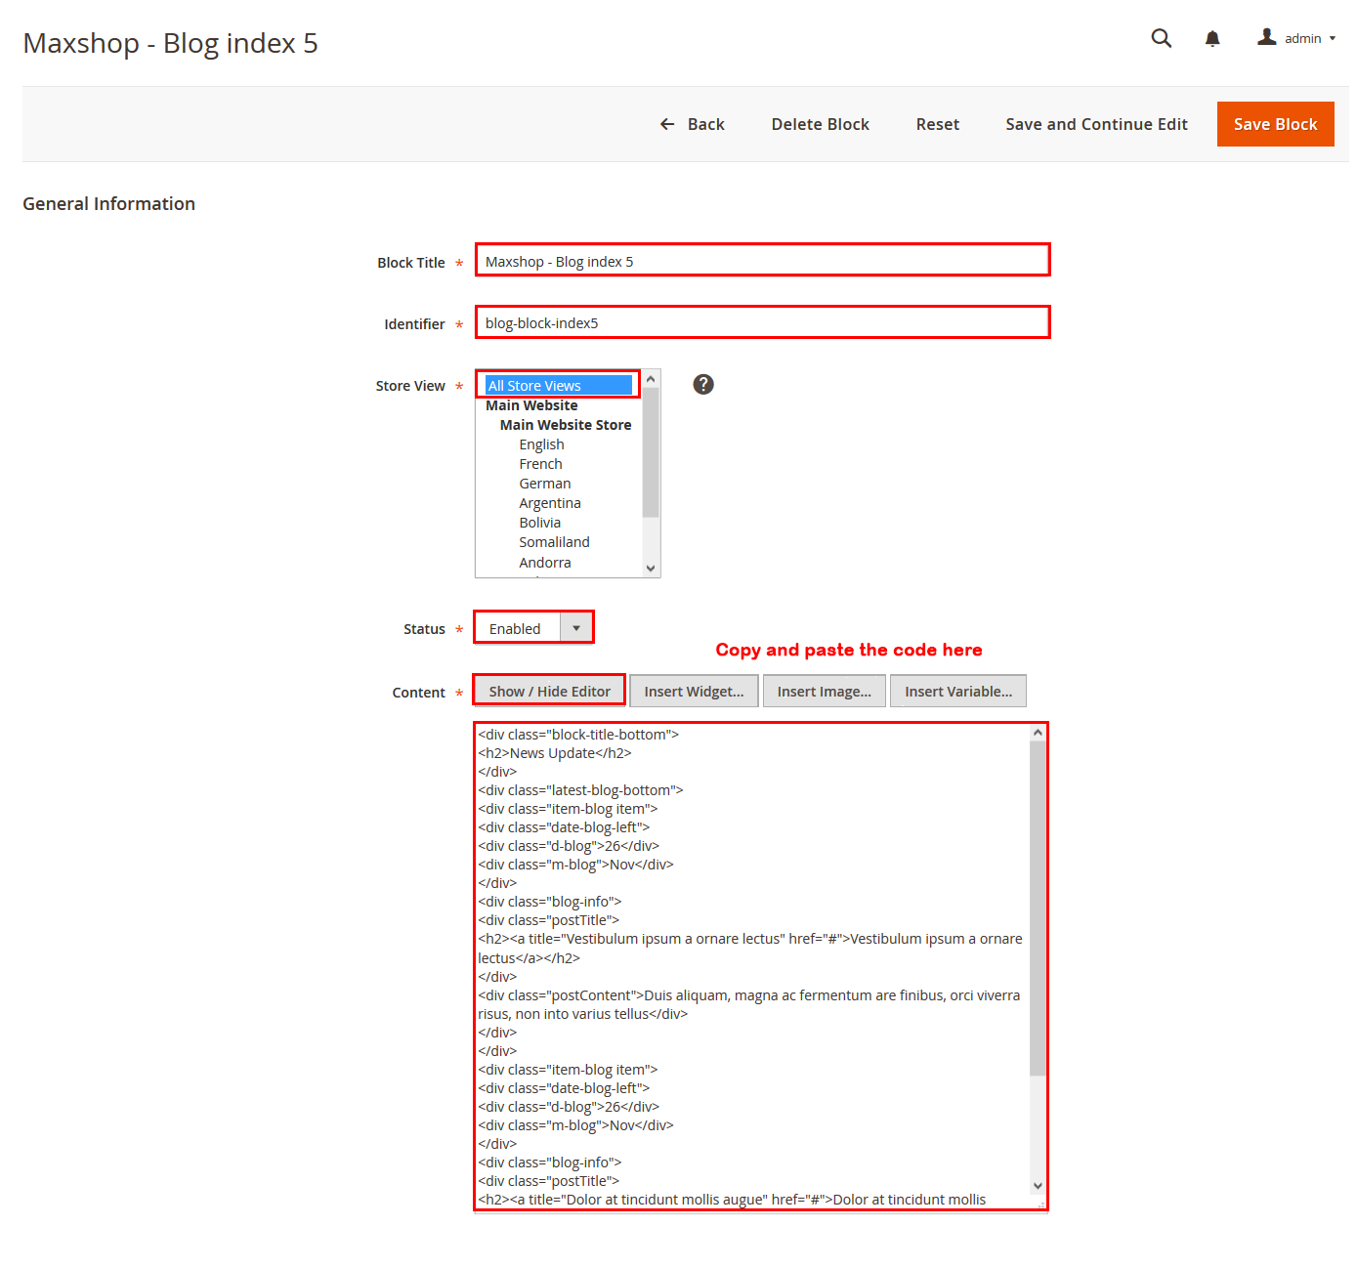Choose French store view

pos(540,464)
